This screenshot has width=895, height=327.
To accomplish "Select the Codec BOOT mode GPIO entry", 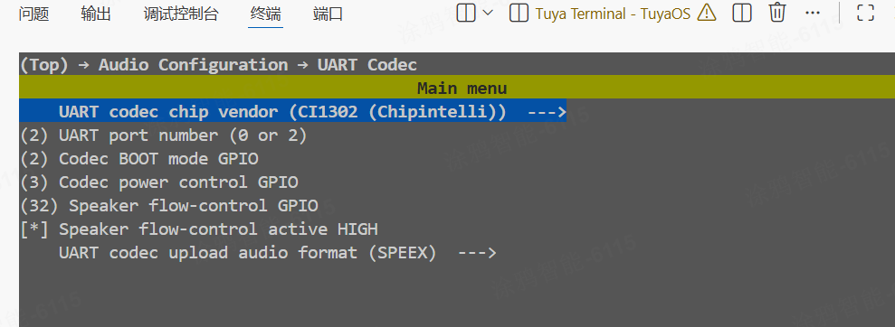I will [x=138, y=159].
